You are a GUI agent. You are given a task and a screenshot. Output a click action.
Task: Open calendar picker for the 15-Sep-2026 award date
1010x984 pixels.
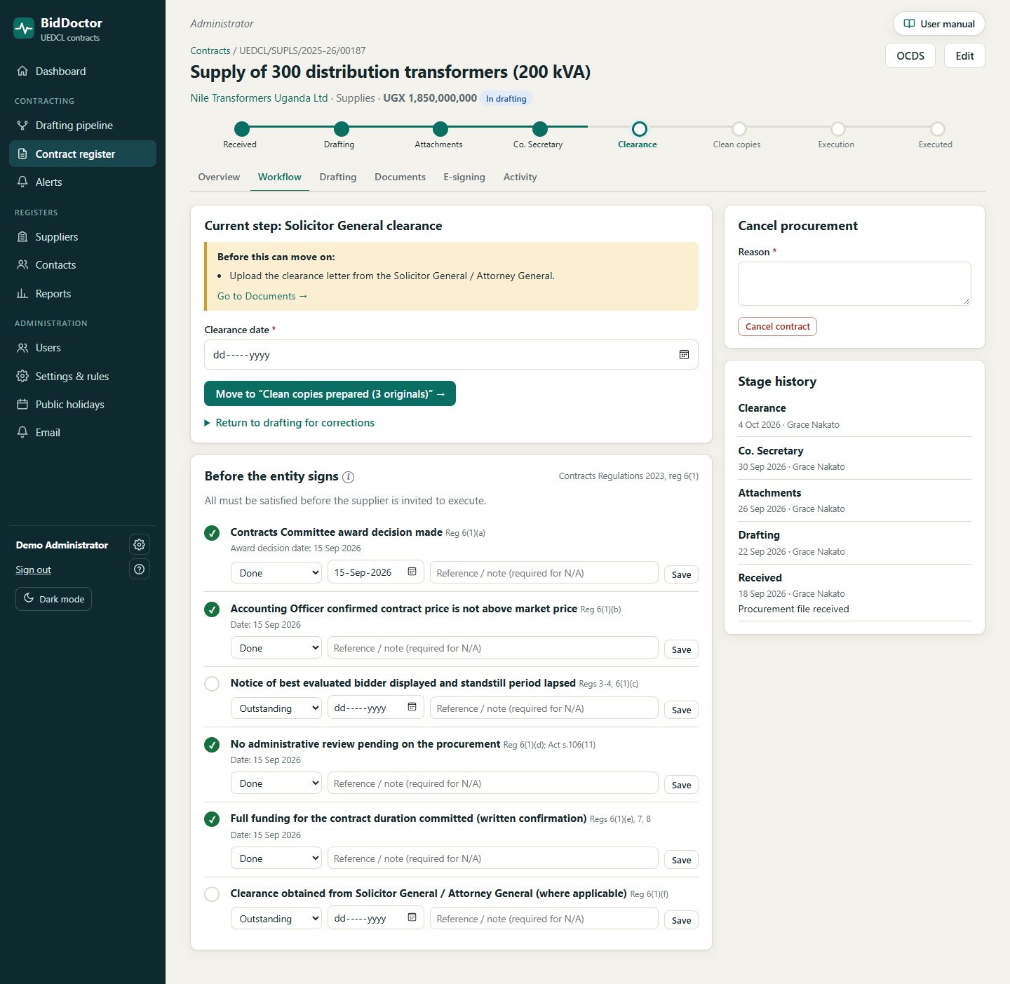click(x=412, y=572)
